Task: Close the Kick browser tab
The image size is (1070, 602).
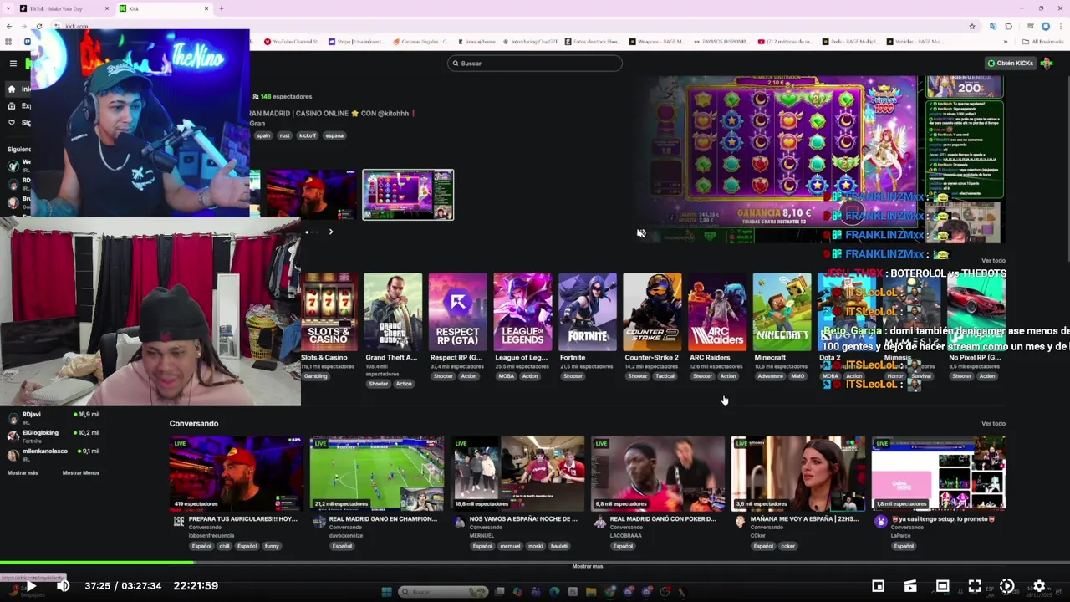Action: [206, 8]
